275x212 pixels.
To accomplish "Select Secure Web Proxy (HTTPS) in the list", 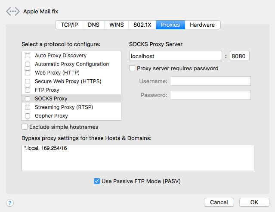I will point(68,81).
